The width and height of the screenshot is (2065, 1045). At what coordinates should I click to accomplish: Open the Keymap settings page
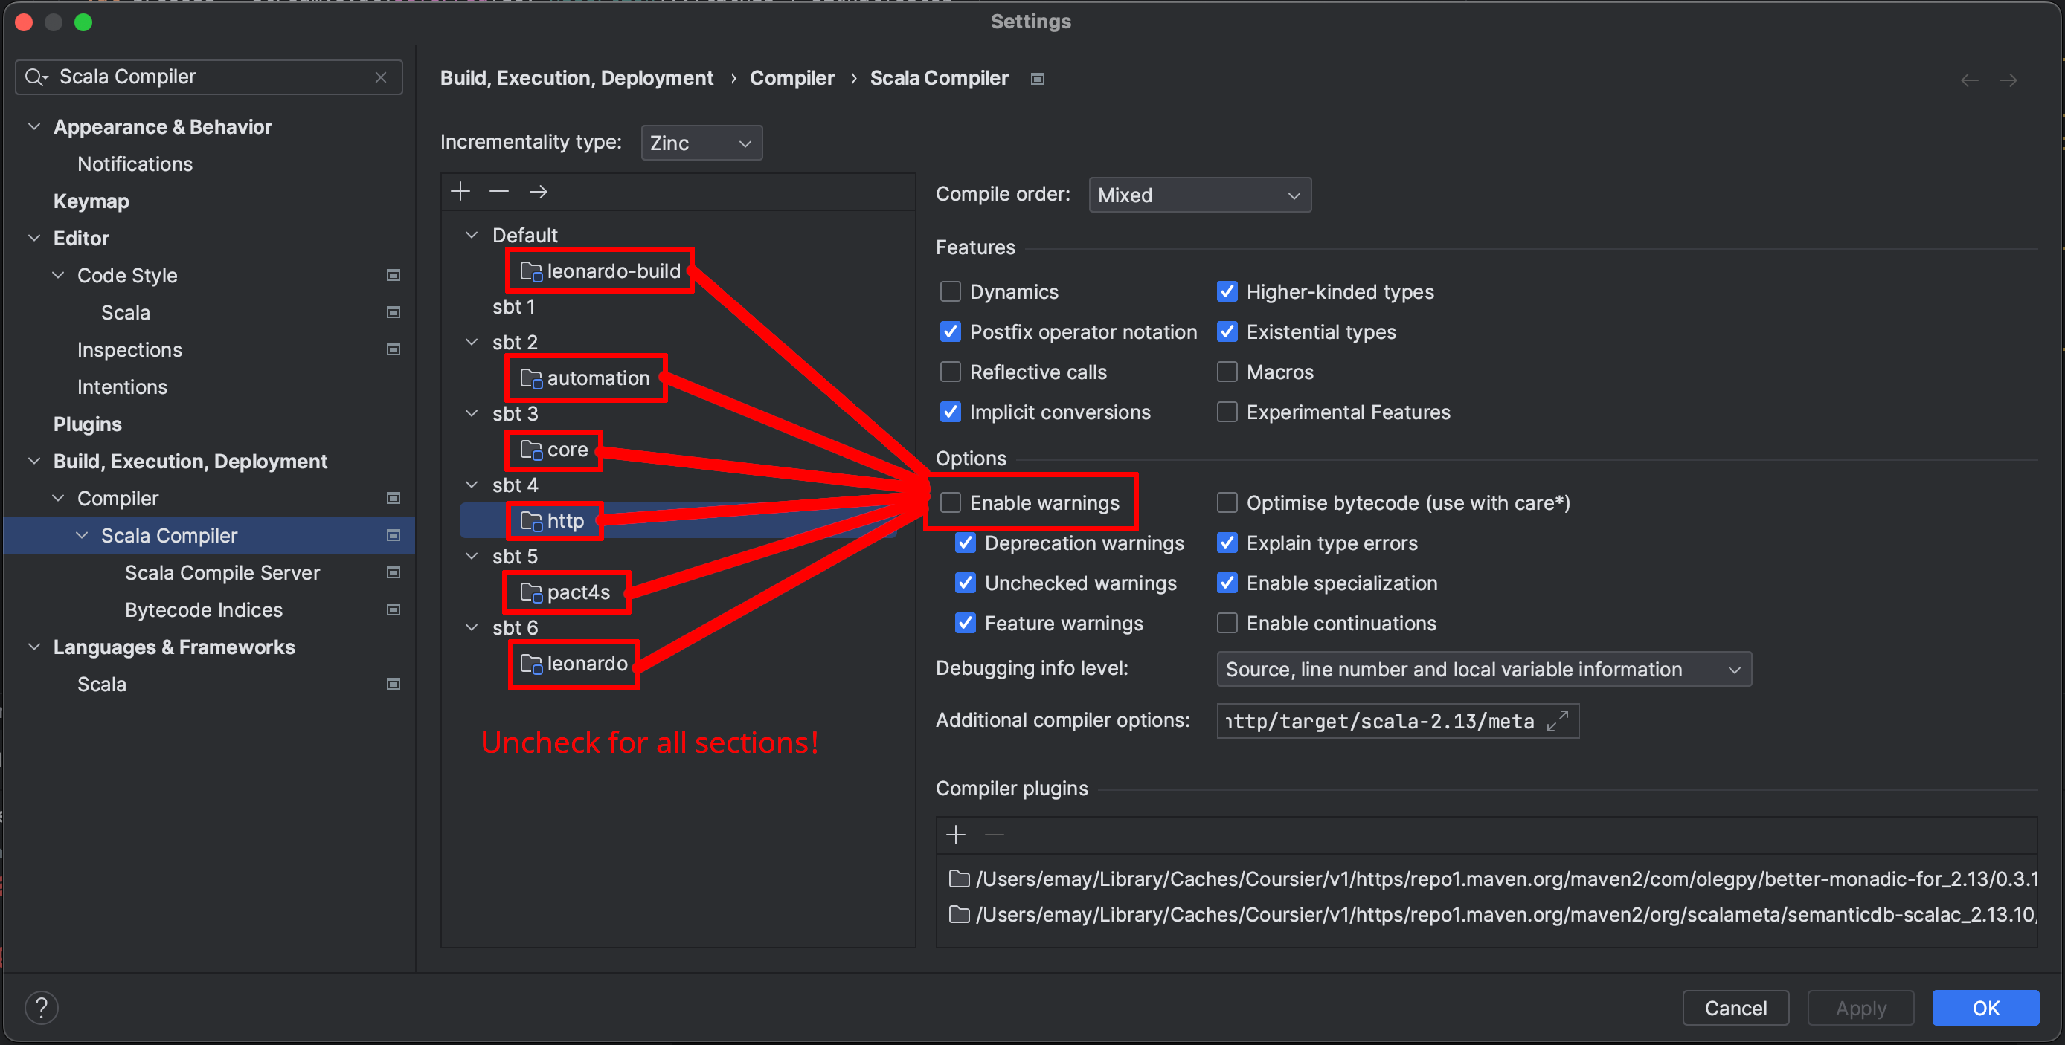click(91, 201)
